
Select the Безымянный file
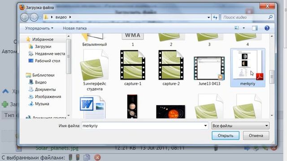tap(95, 40)
